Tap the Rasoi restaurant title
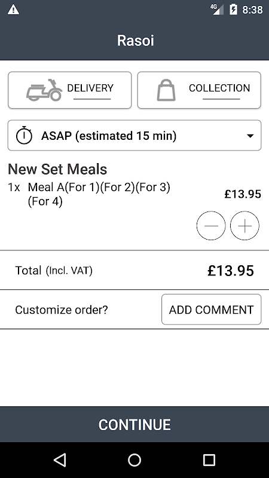This screenshot has height=478, width=269. [x=136, y=41]
